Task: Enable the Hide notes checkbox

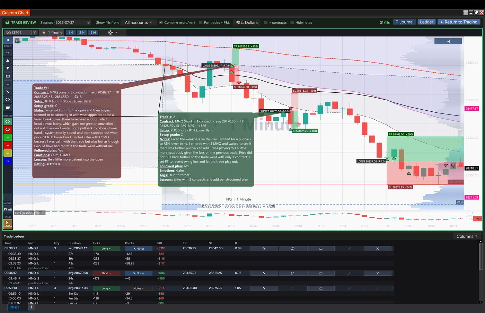Action: coord(292,22)
